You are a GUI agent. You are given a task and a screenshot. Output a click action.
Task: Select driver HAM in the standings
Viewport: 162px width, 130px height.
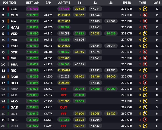(14, 27)
